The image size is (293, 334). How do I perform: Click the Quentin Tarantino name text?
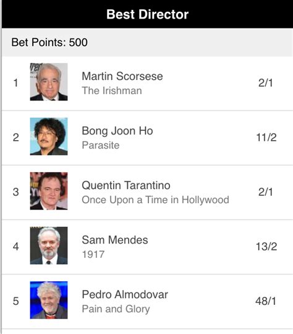coord(126,185)
